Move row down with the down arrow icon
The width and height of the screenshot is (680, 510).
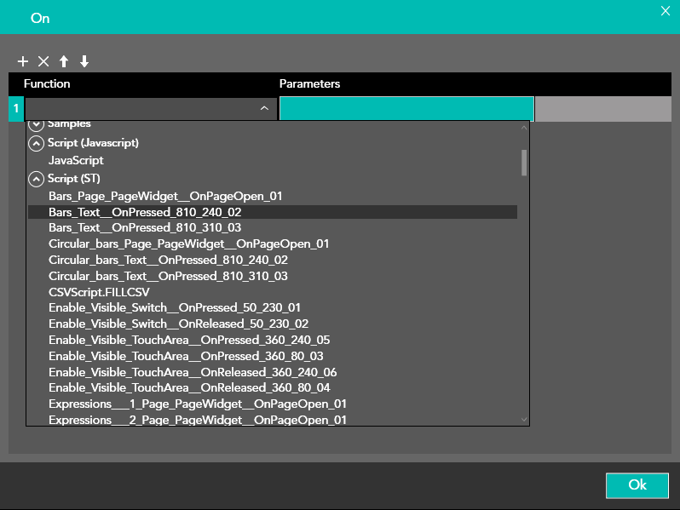tap(84, 61)
